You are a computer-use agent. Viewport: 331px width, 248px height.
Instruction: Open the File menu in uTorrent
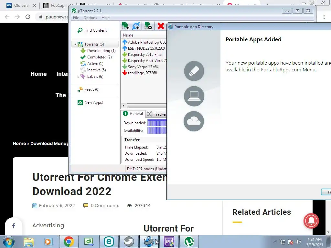point(76,18)
